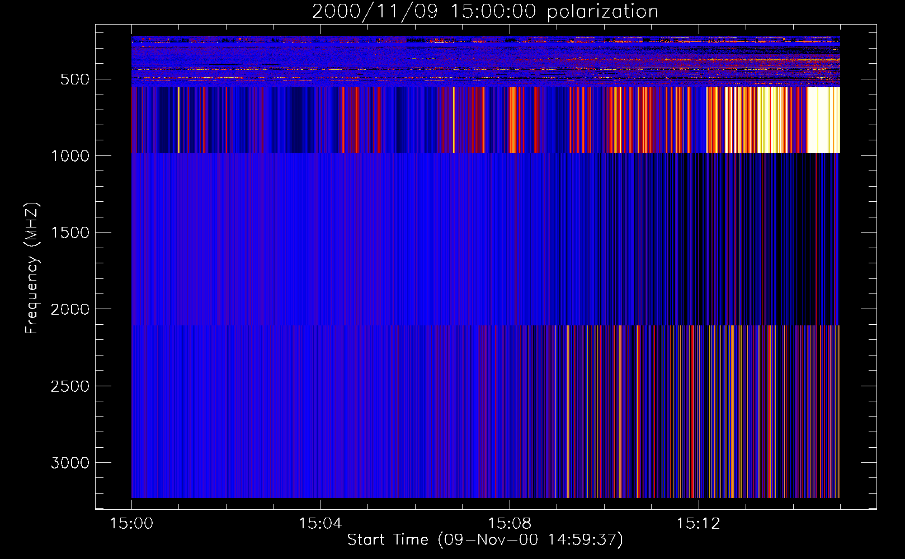Click the 1500 frequency tick label
Screen dimensions: 905x559
click(x=70, y=233)
